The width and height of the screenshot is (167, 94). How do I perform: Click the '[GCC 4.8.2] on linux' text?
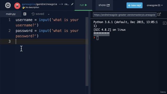(x=110, y=30)
